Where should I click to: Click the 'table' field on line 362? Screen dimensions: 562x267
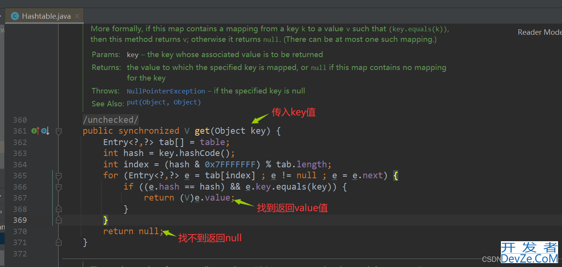coord(212,142)
